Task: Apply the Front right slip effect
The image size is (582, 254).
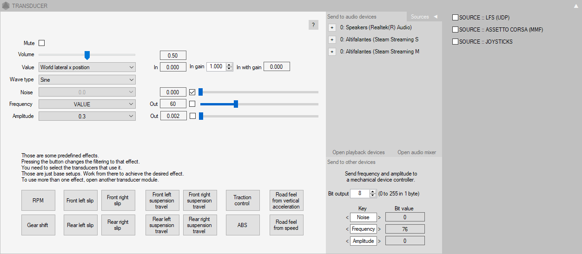Action: (x=118, y=201)
